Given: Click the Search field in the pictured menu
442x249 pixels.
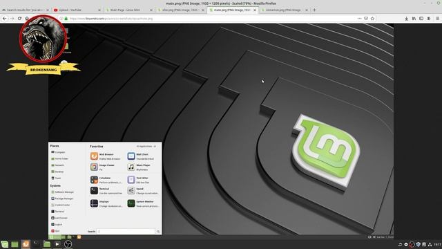Looking at the screenshot, I should tap(126, 231).
